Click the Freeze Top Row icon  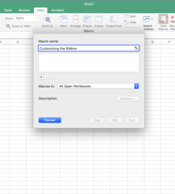coord(99,19)
